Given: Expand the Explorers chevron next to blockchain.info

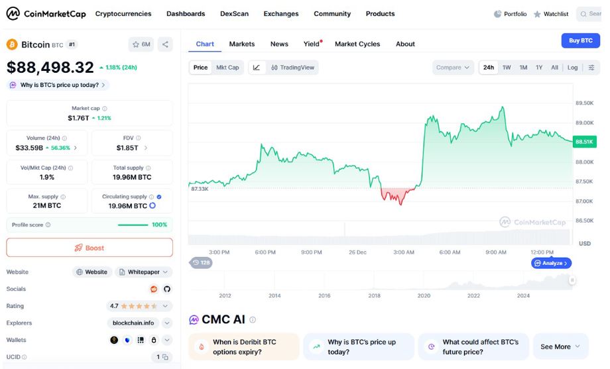Looking at the screenshot, I should (167, 323).
